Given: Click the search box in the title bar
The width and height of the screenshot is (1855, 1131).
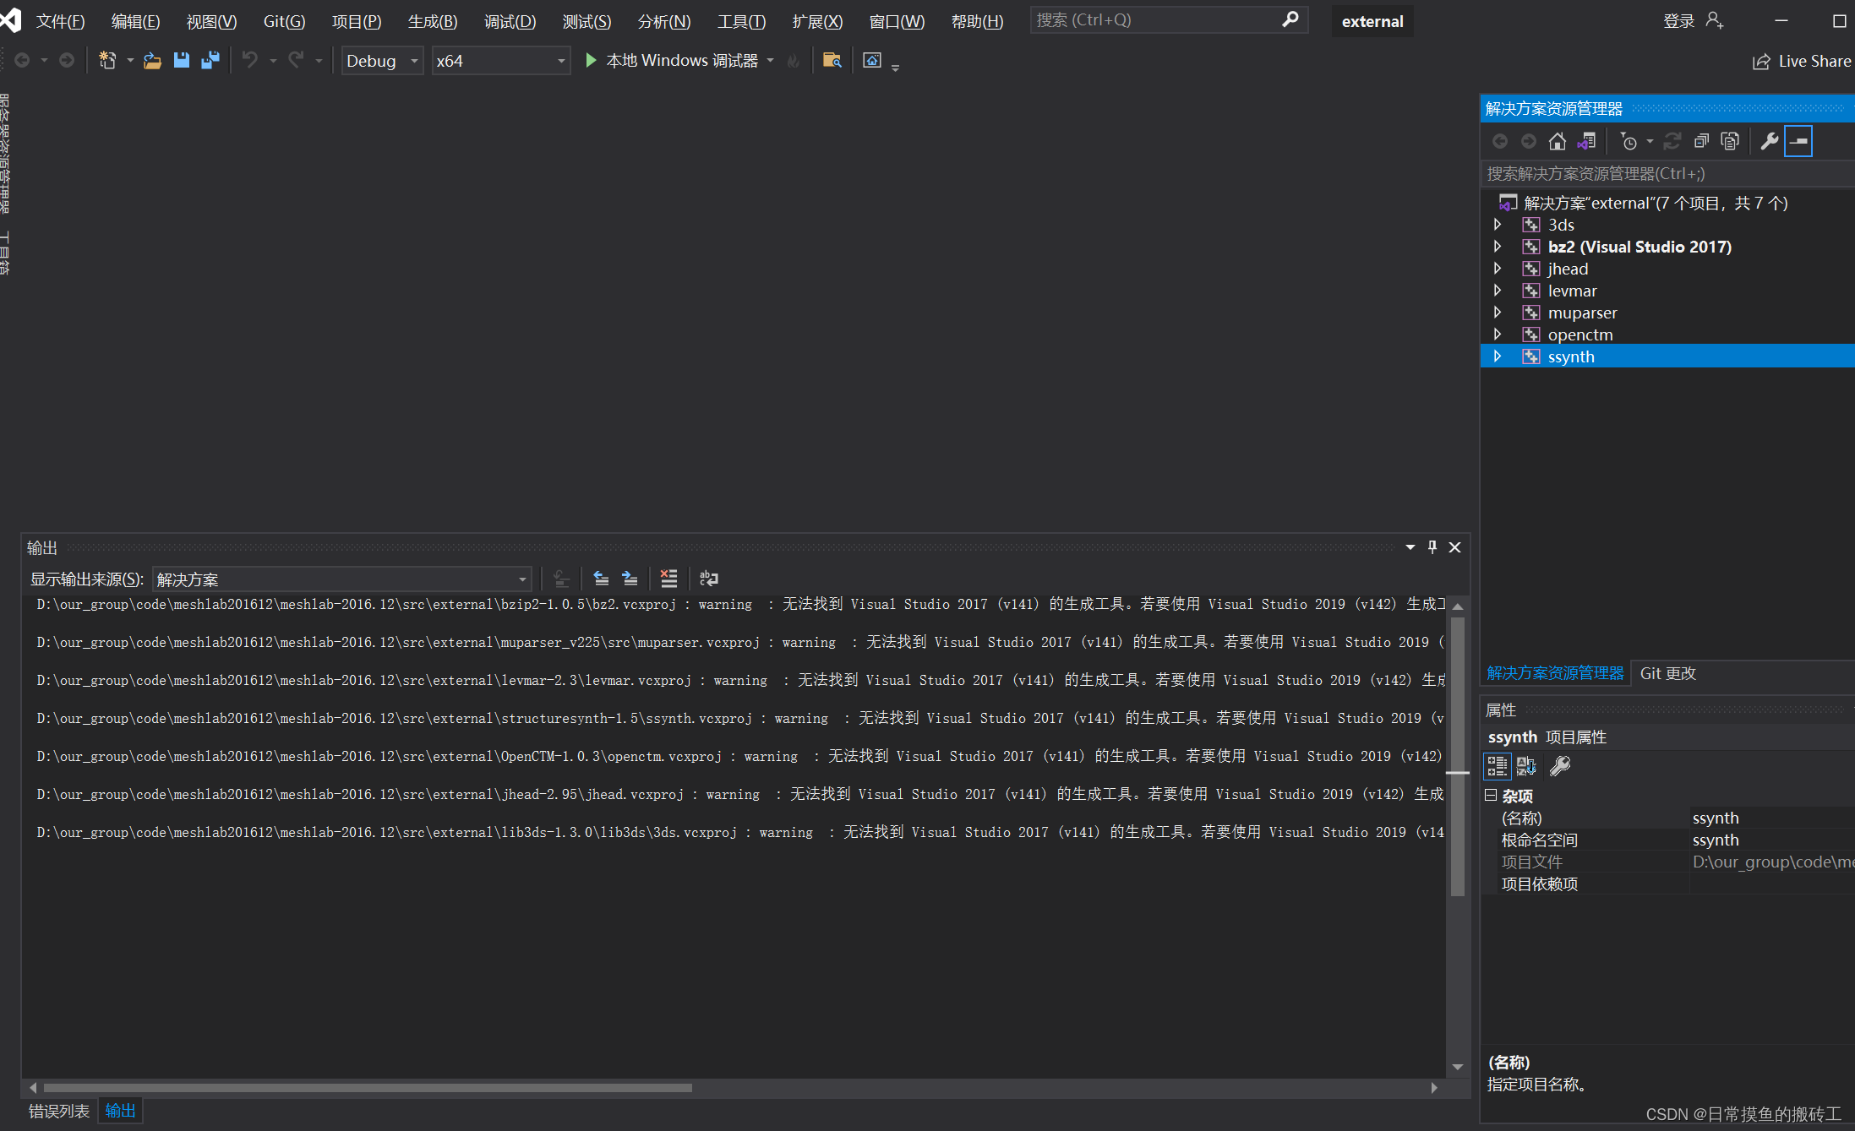Looking at the screenshot, I should click(x=1158, y=19).
